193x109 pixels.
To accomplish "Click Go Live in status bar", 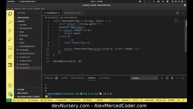I will point(161,100).
